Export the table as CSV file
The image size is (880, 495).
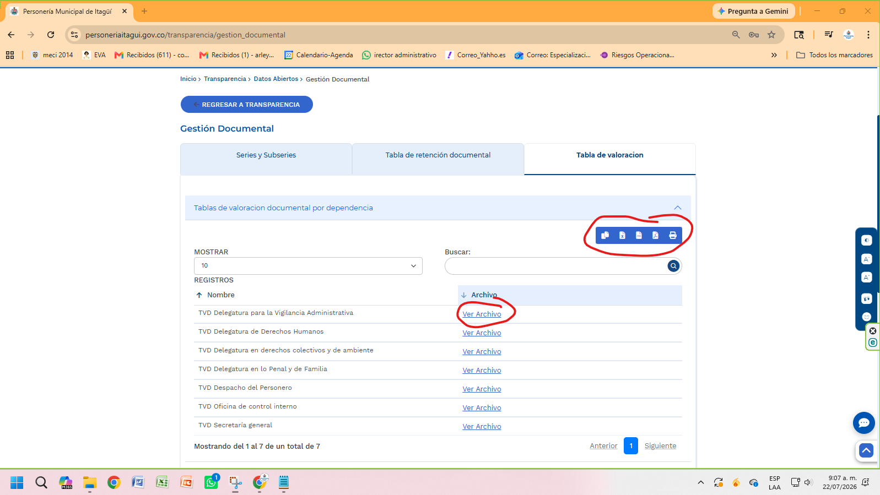pos(639,235)
